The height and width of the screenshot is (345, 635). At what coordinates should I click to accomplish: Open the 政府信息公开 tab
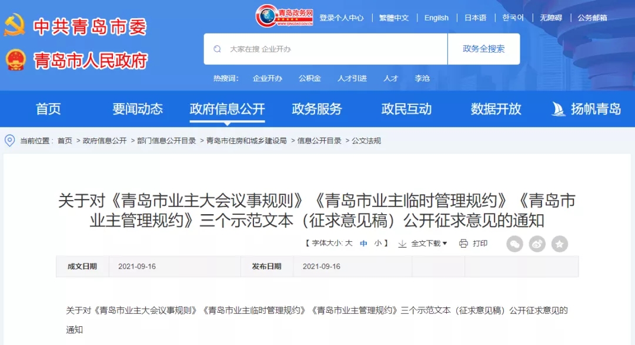227,109
